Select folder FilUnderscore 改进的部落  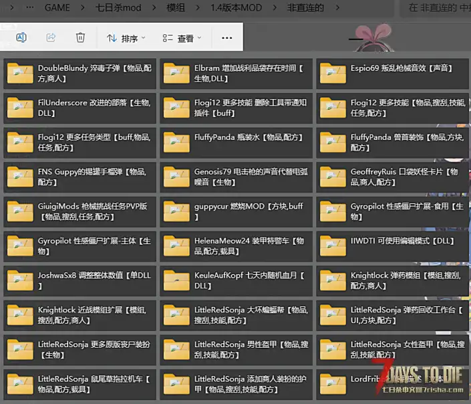80,108
